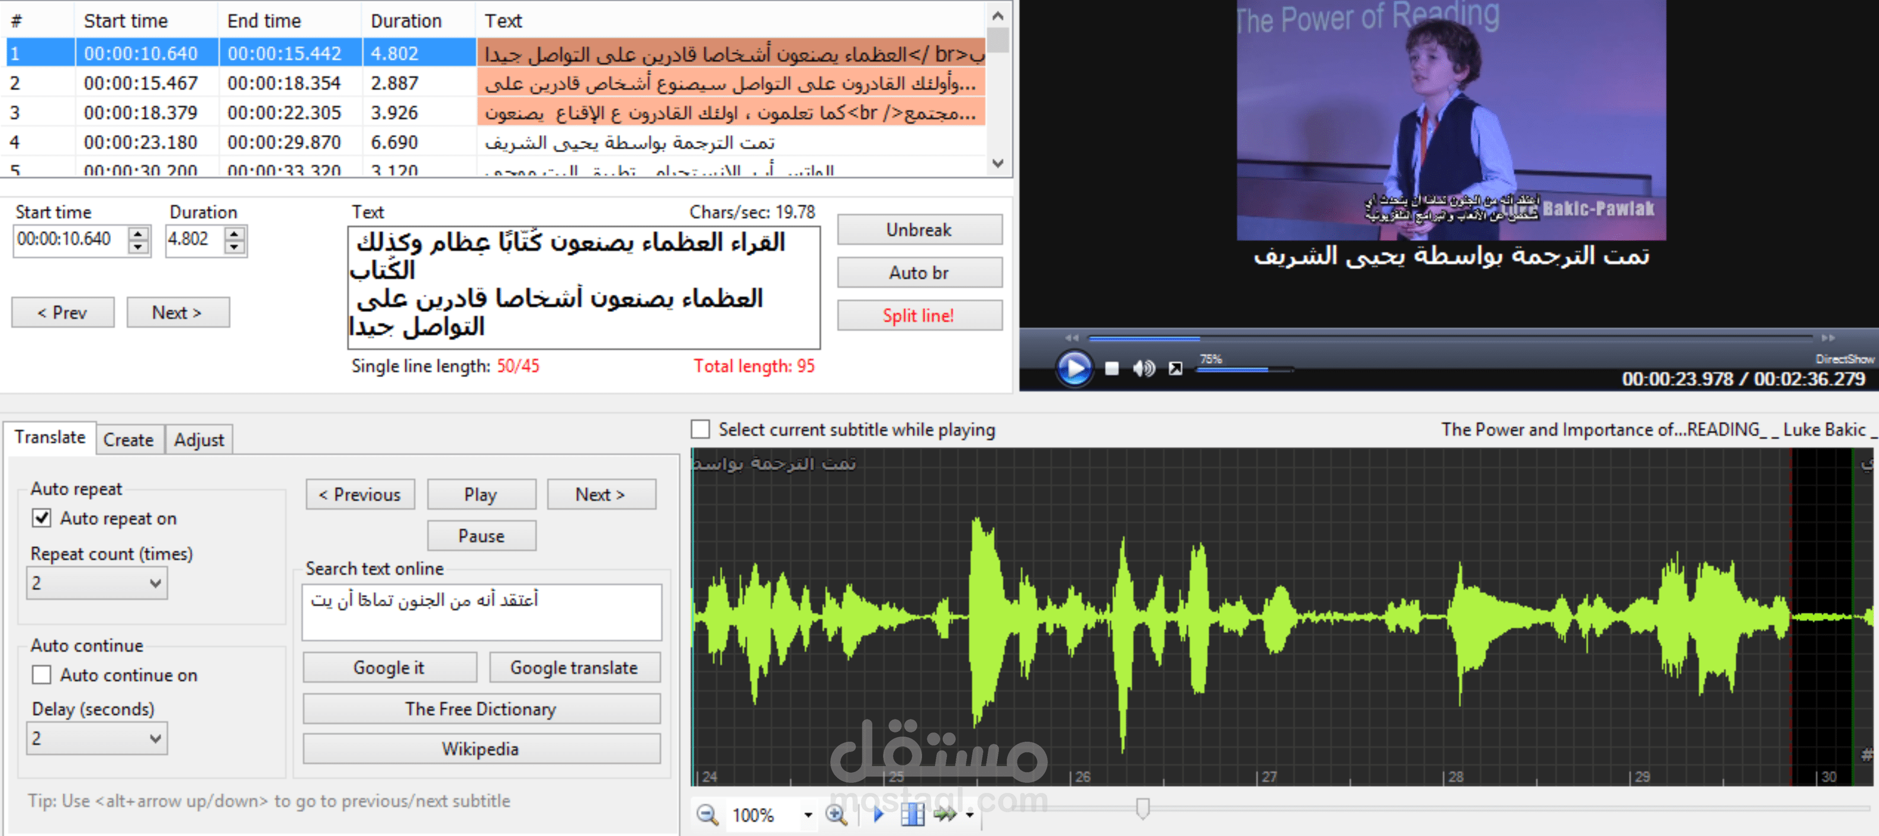Click green double-arrow waveform icon
The height and width of the screenshot is (836, 1879).
click(945, 814)
